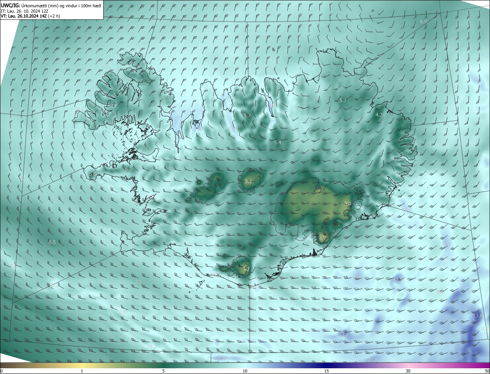Click the 10.0 value label over the sea

point(122,312)
